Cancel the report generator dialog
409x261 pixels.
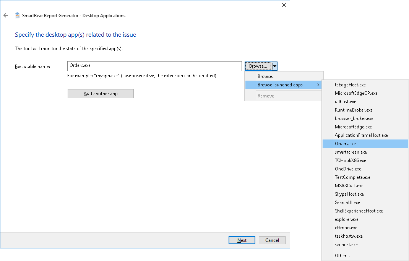coord(272,240)
